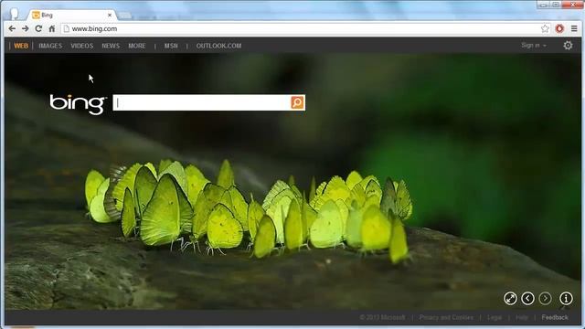Open Bing settings gear icon

click(568, 46)
